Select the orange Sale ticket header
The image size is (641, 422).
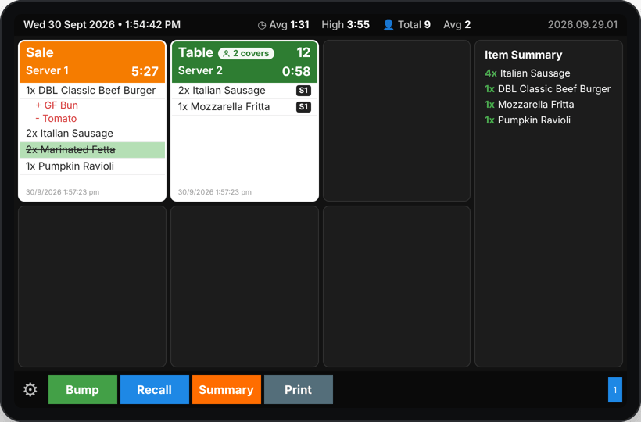92,62
